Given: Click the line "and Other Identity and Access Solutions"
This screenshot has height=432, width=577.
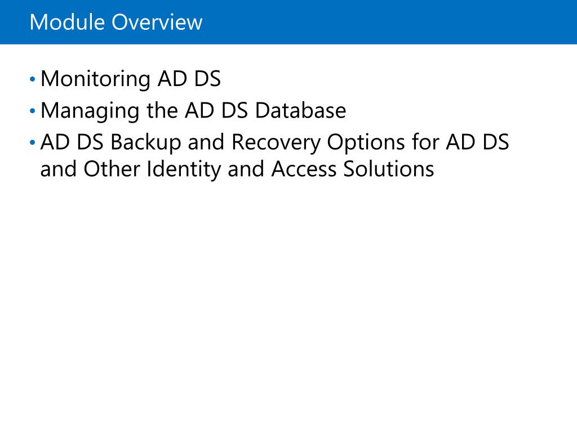Looking at the screenshot, I should point(237,169).
